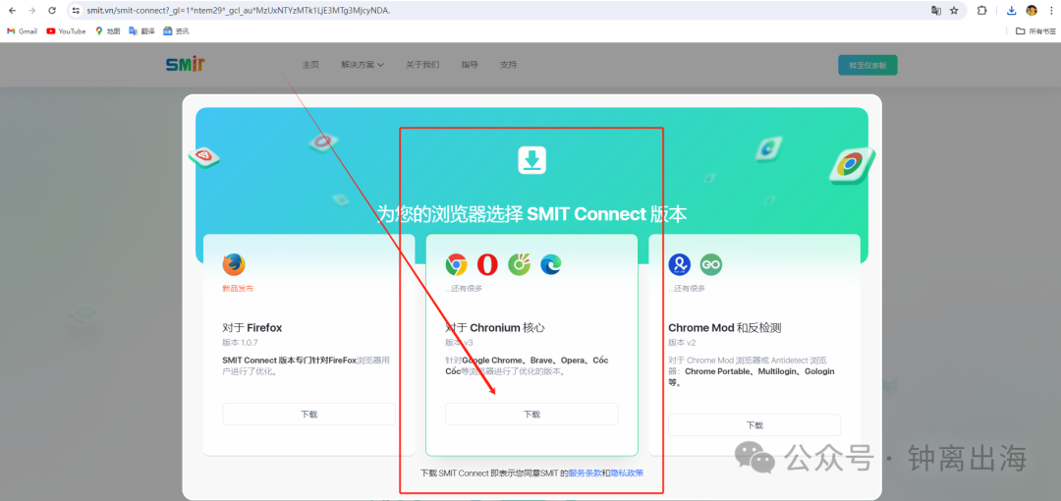Open the 关于我们 nav item
1061x501 pixels.
coord(422,65)
